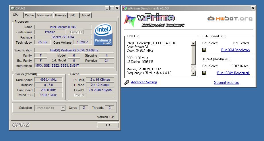Close the CPU-Z window

pos(117,8)
